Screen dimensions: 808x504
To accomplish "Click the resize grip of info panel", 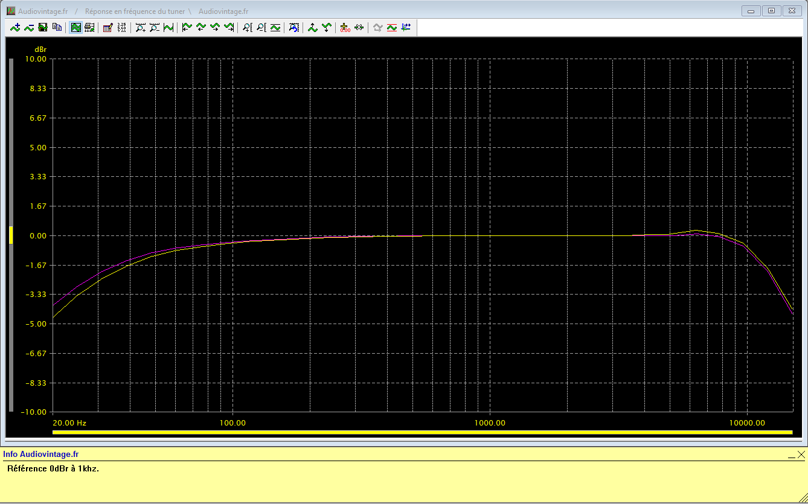I will [802, 497].
